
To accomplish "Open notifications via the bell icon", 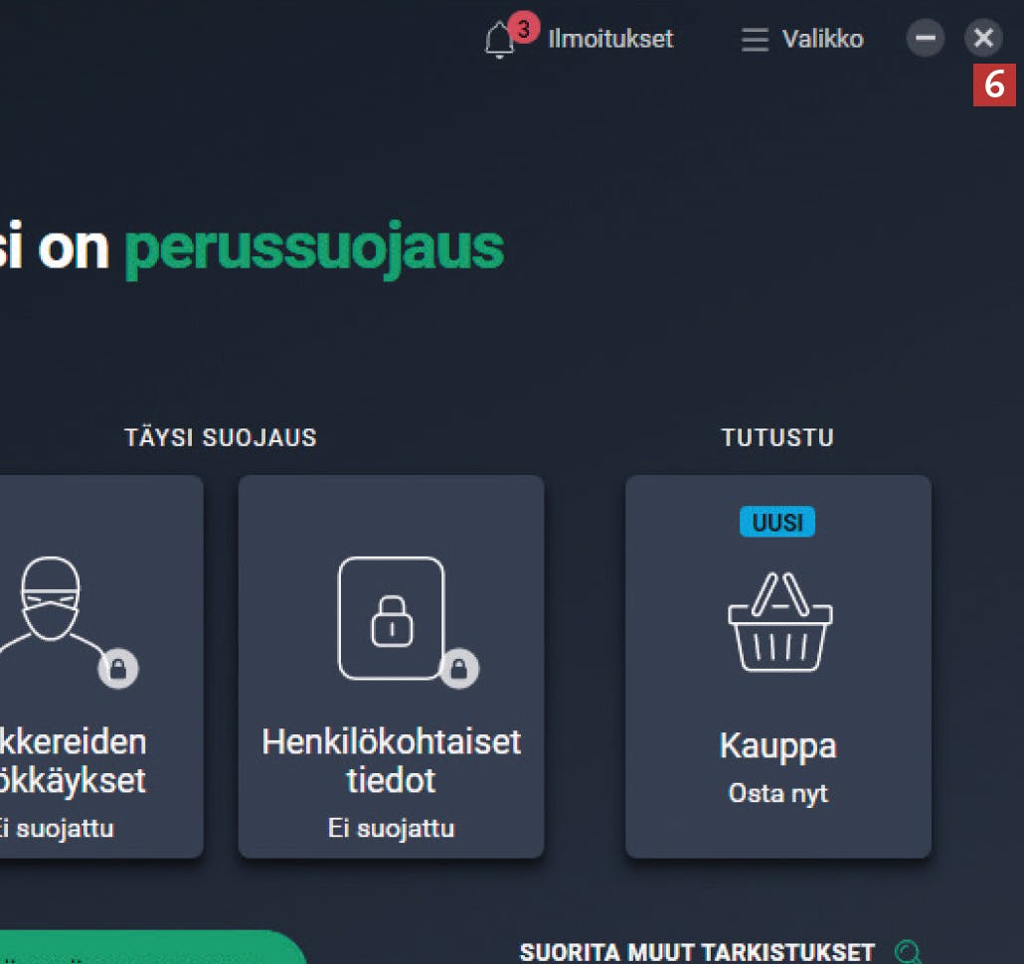I will click(x=499, y=40).
